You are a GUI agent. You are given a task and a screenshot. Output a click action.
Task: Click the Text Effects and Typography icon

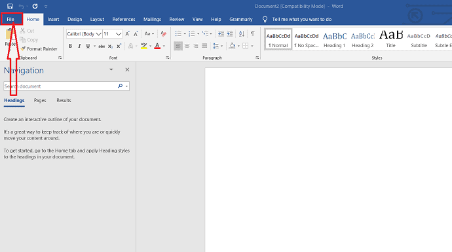[130, 46]
